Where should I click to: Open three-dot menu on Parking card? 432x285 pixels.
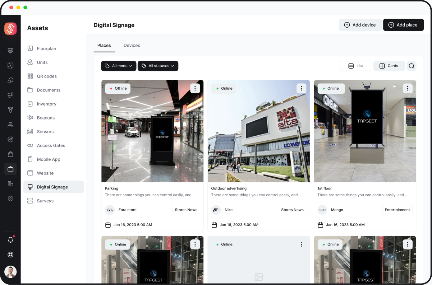point(195,88)
